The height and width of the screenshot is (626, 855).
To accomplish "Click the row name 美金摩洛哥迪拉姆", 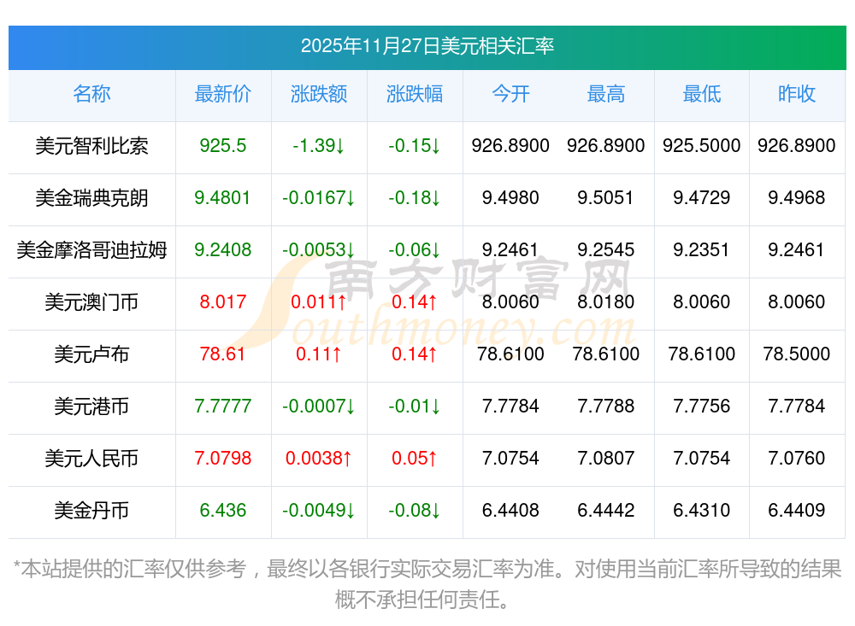I will pyautogui.click(x=91, y=250).
